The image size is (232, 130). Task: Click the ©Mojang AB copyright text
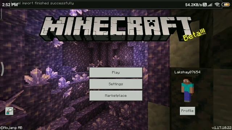(x=11, y=127)
